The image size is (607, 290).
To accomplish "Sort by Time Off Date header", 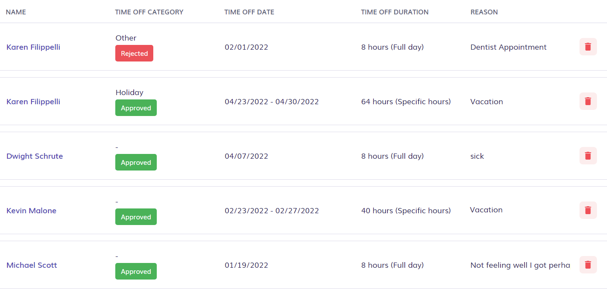I will pyautogui.click(x=249, y=12).
